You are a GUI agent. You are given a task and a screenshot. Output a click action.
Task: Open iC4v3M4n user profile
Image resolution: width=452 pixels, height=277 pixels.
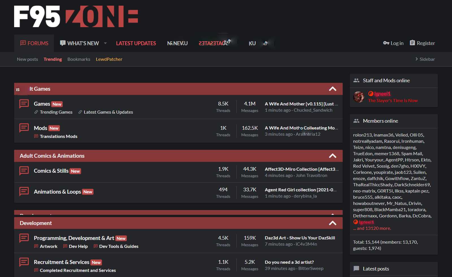(306, 244)
